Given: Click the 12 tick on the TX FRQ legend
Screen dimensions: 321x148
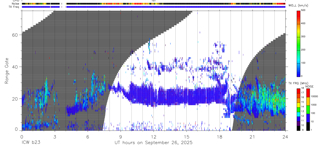Looking at the screenshot, I should [x=302, y=116].
